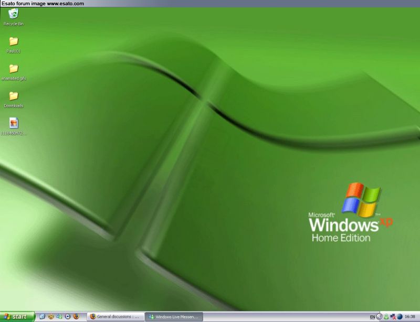The width and height of the screenshot is (420, 322).
Task: Open the Start menu
Action: tap(17, 317)
